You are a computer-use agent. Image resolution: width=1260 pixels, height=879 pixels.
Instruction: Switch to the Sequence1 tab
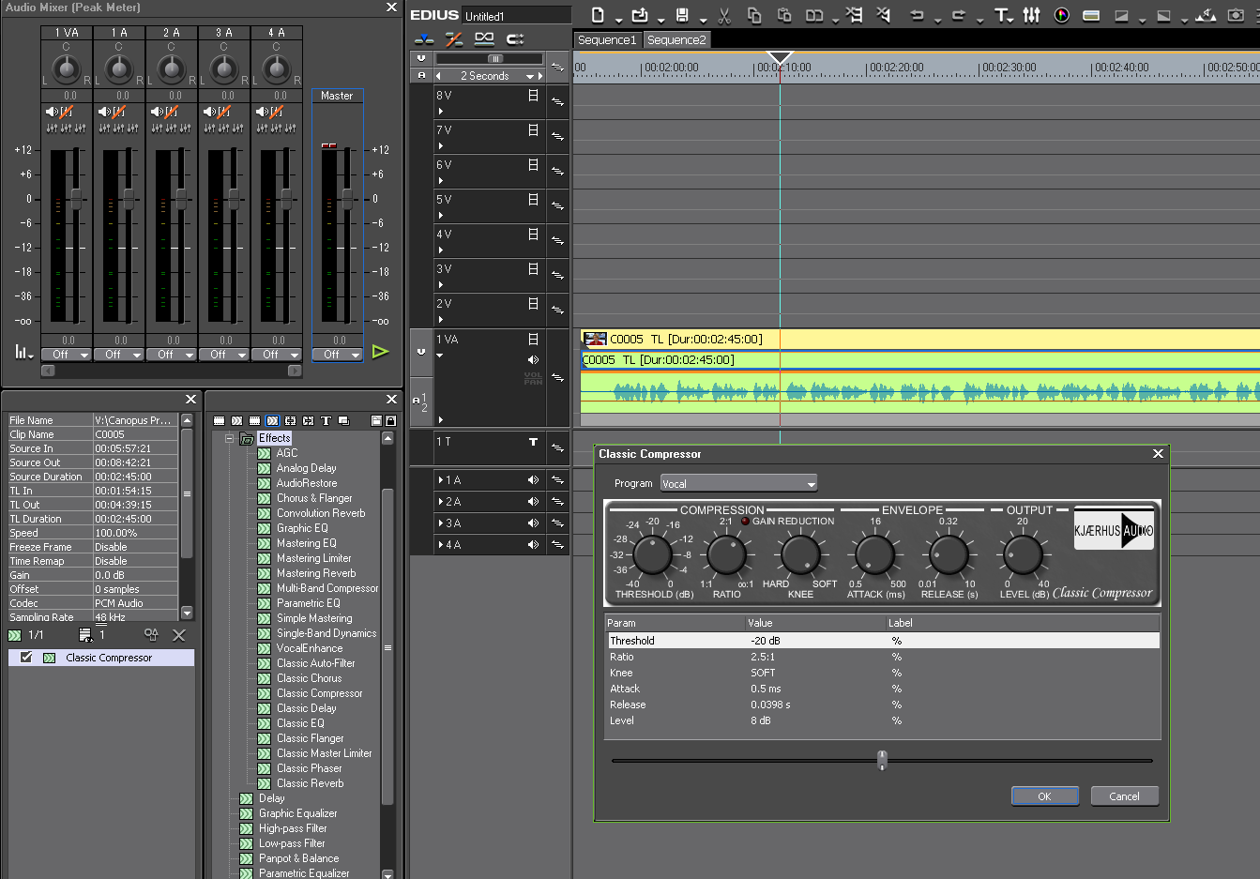tap(607, 39)
